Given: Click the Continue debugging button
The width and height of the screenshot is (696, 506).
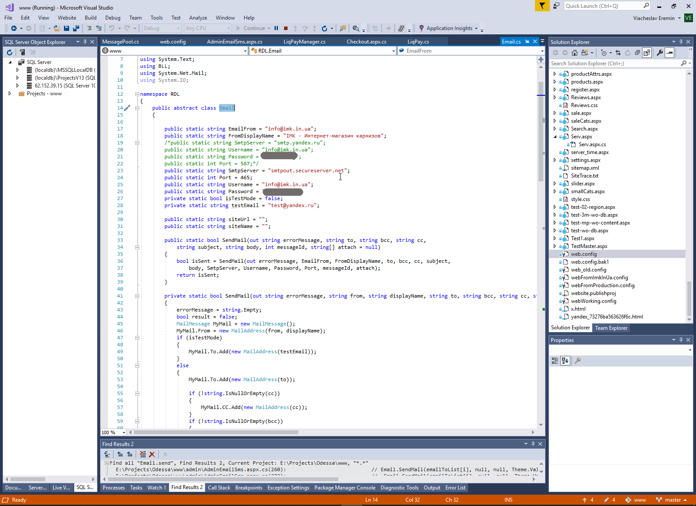Looking at the screenshot, I should click(251, 28).
